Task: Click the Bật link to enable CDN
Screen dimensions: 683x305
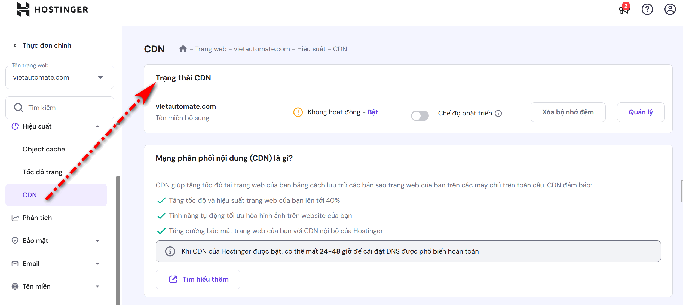Action: (x=373, y=112)
